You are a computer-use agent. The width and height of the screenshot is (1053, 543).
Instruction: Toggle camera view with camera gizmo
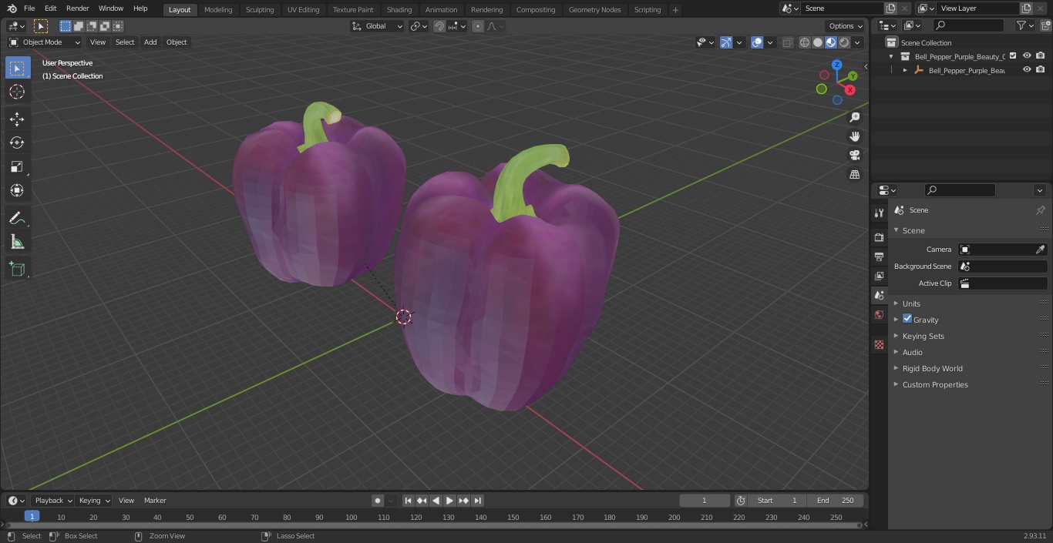854,156
